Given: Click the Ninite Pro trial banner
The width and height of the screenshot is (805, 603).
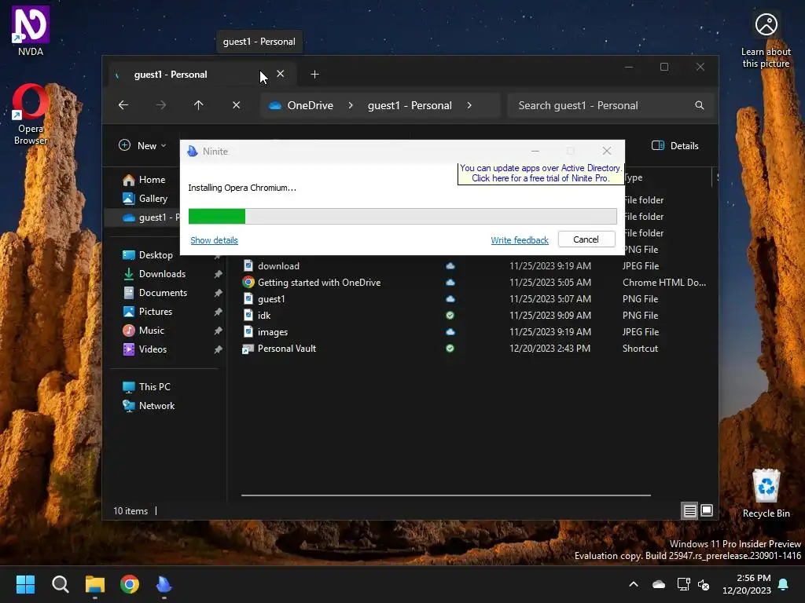Looking at the screenshot, I should [541, 174].
